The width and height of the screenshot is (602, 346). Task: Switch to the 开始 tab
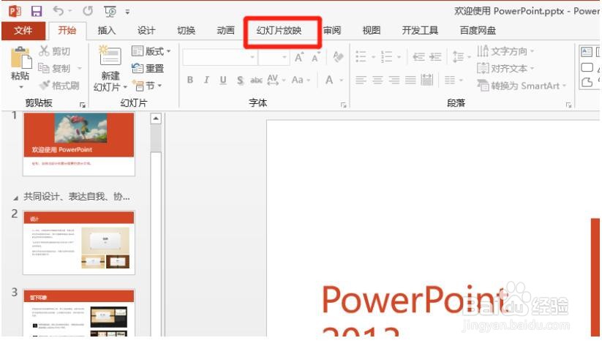67,30
